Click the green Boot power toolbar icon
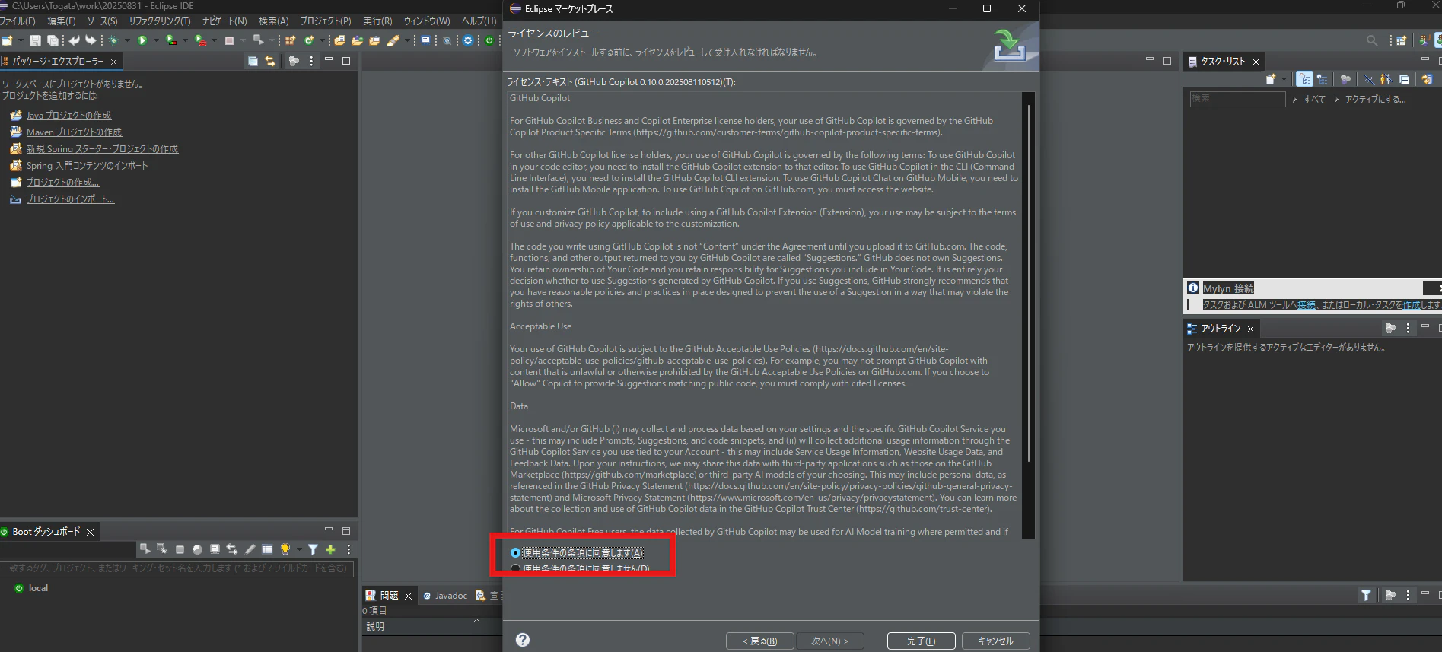Viewport: 1442px width, 652px height. (x=489, y=40)
